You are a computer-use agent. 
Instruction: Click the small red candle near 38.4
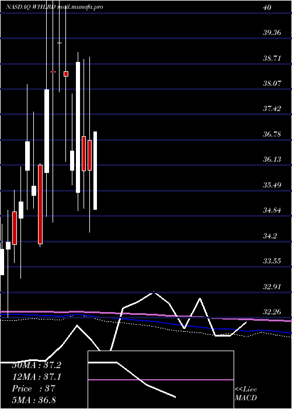click(x=66, y=74)
